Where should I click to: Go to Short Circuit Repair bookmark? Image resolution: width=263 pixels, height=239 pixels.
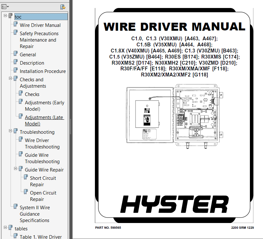43,181
